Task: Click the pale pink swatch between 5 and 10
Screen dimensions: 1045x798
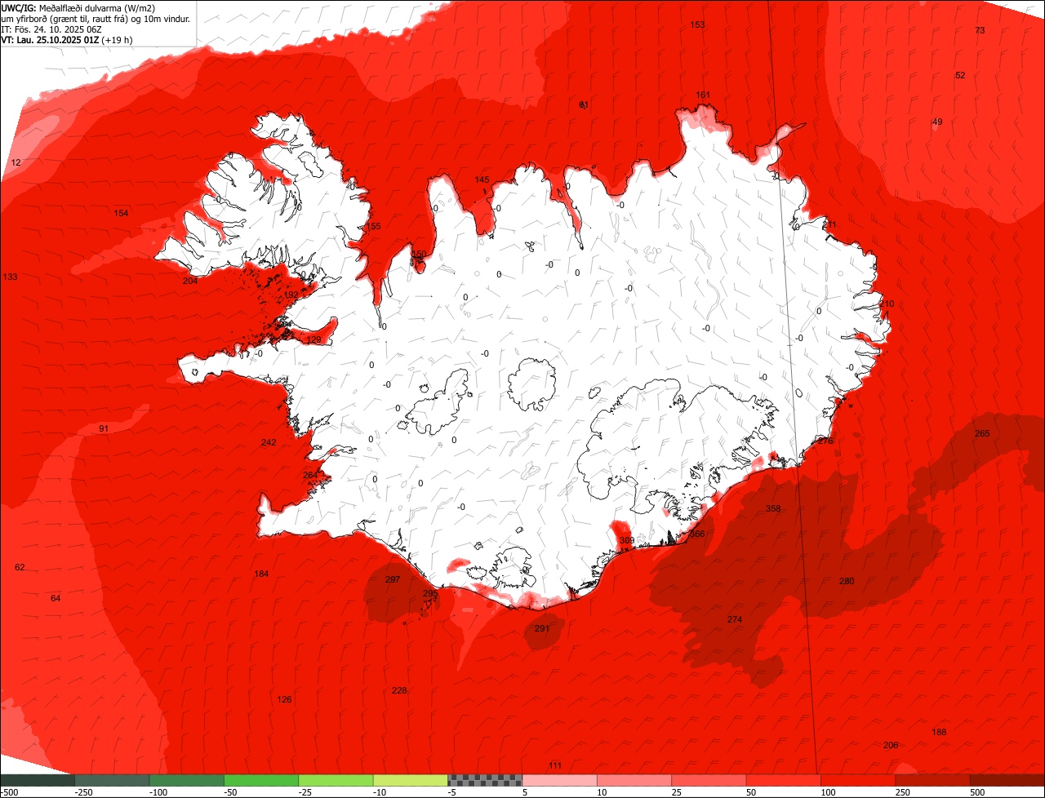Action: tap(560, 780)
